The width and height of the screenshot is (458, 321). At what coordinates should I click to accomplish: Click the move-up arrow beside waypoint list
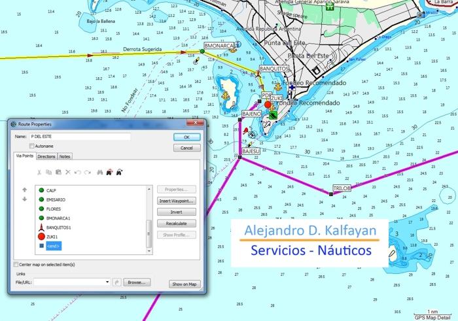tap(25, 190)
